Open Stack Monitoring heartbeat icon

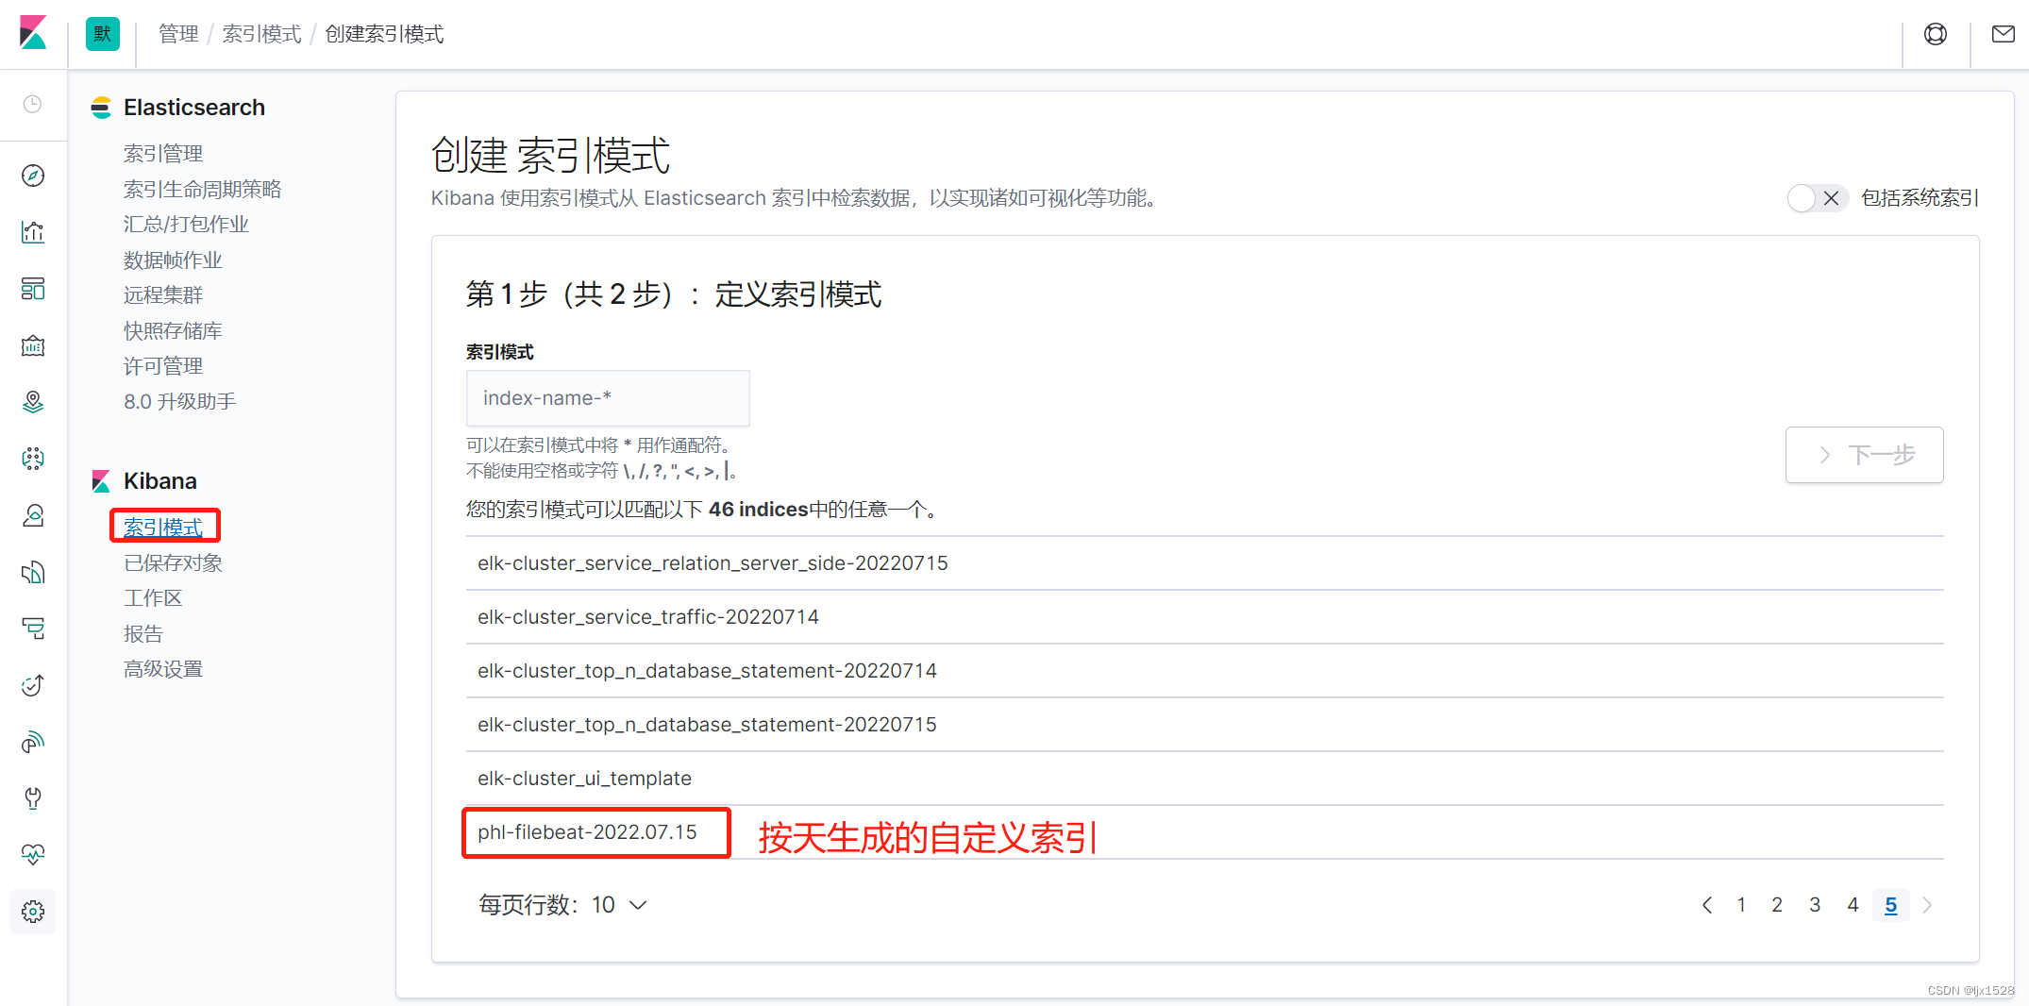[33, 855]
